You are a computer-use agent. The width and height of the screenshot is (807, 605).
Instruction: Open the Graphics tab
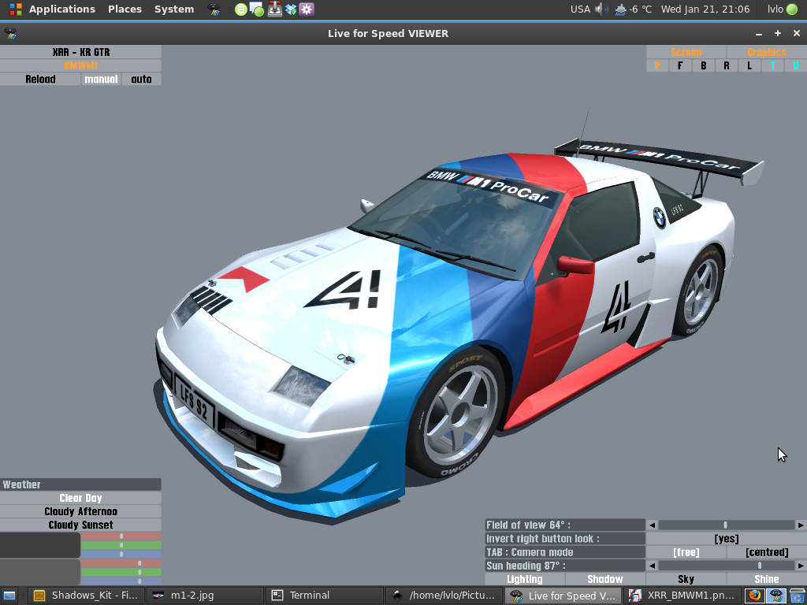click(766, 52)
